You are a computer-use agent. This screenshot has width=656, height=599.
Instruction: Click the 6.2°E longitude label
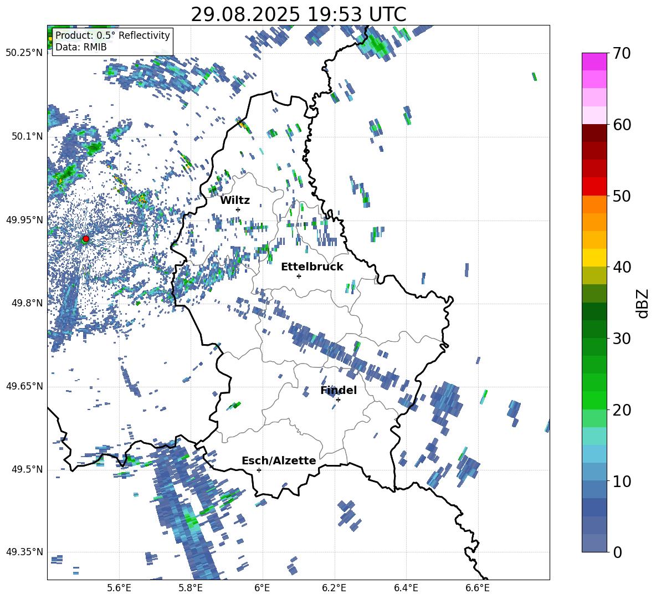point(334,588)
